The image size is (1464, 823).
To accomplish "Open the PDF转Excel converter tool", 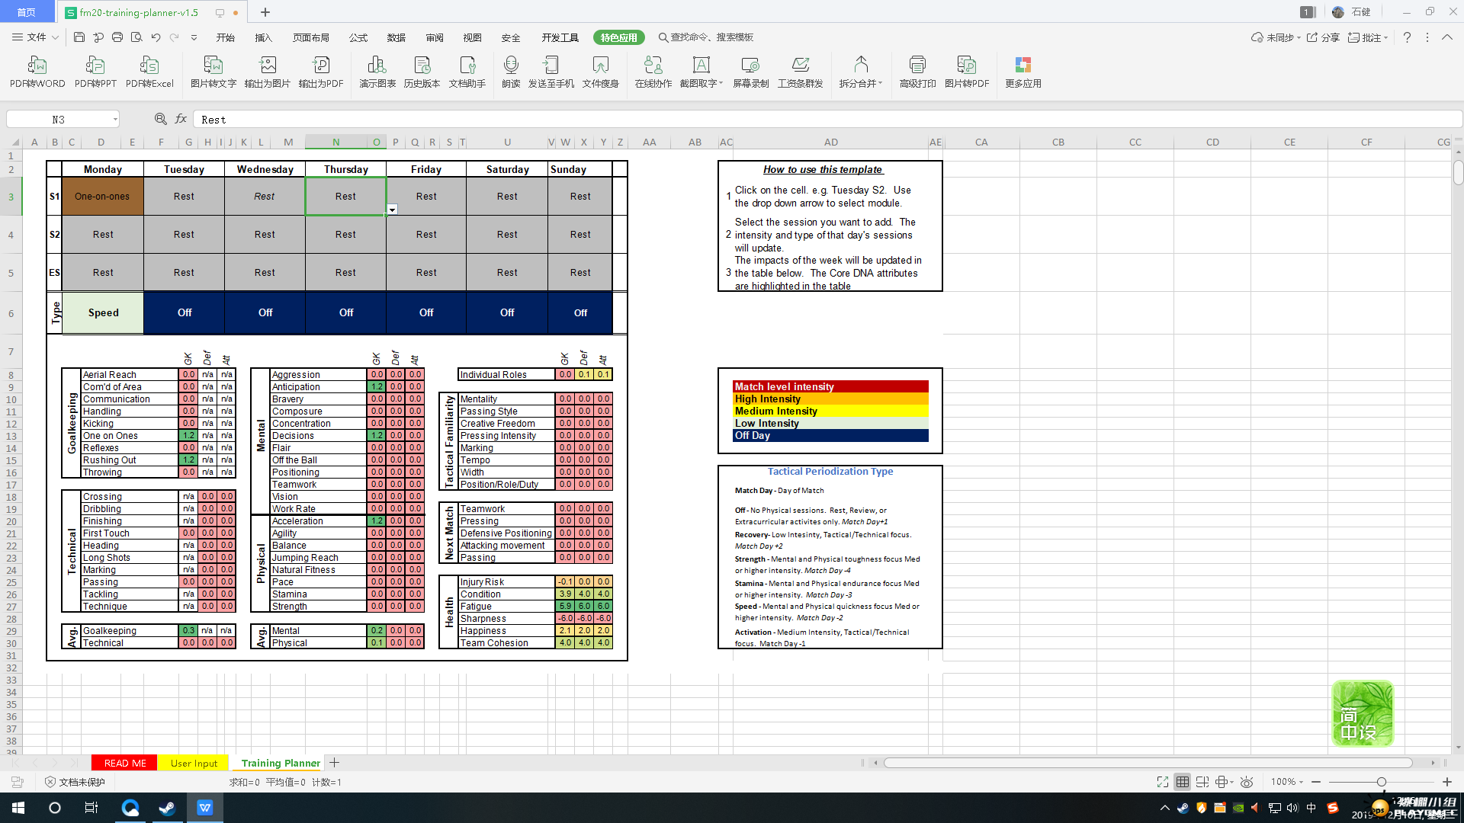I will (149, 72).
